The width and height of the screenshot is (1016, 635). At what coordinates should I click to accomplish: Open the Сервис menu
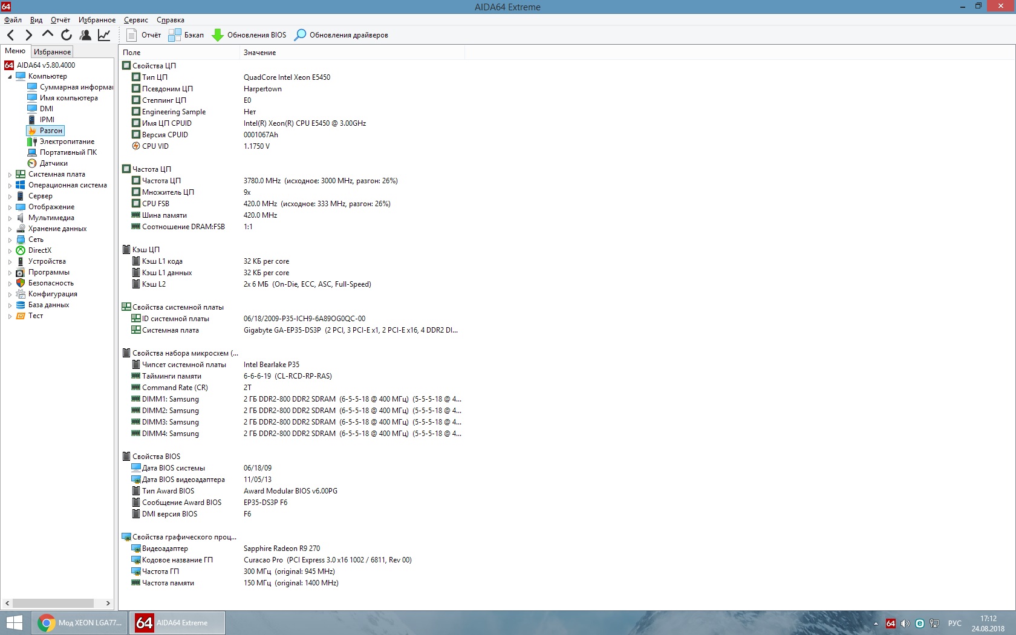point(136,20)
